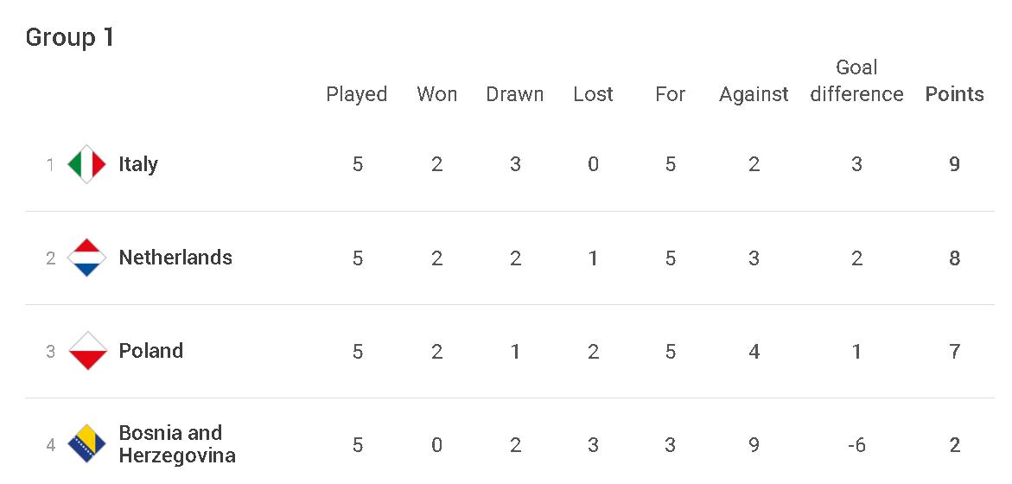Click the Drawn column header
Viewport: 1012px width, 484px height.
pyautogui.click(x=515, y=94)
